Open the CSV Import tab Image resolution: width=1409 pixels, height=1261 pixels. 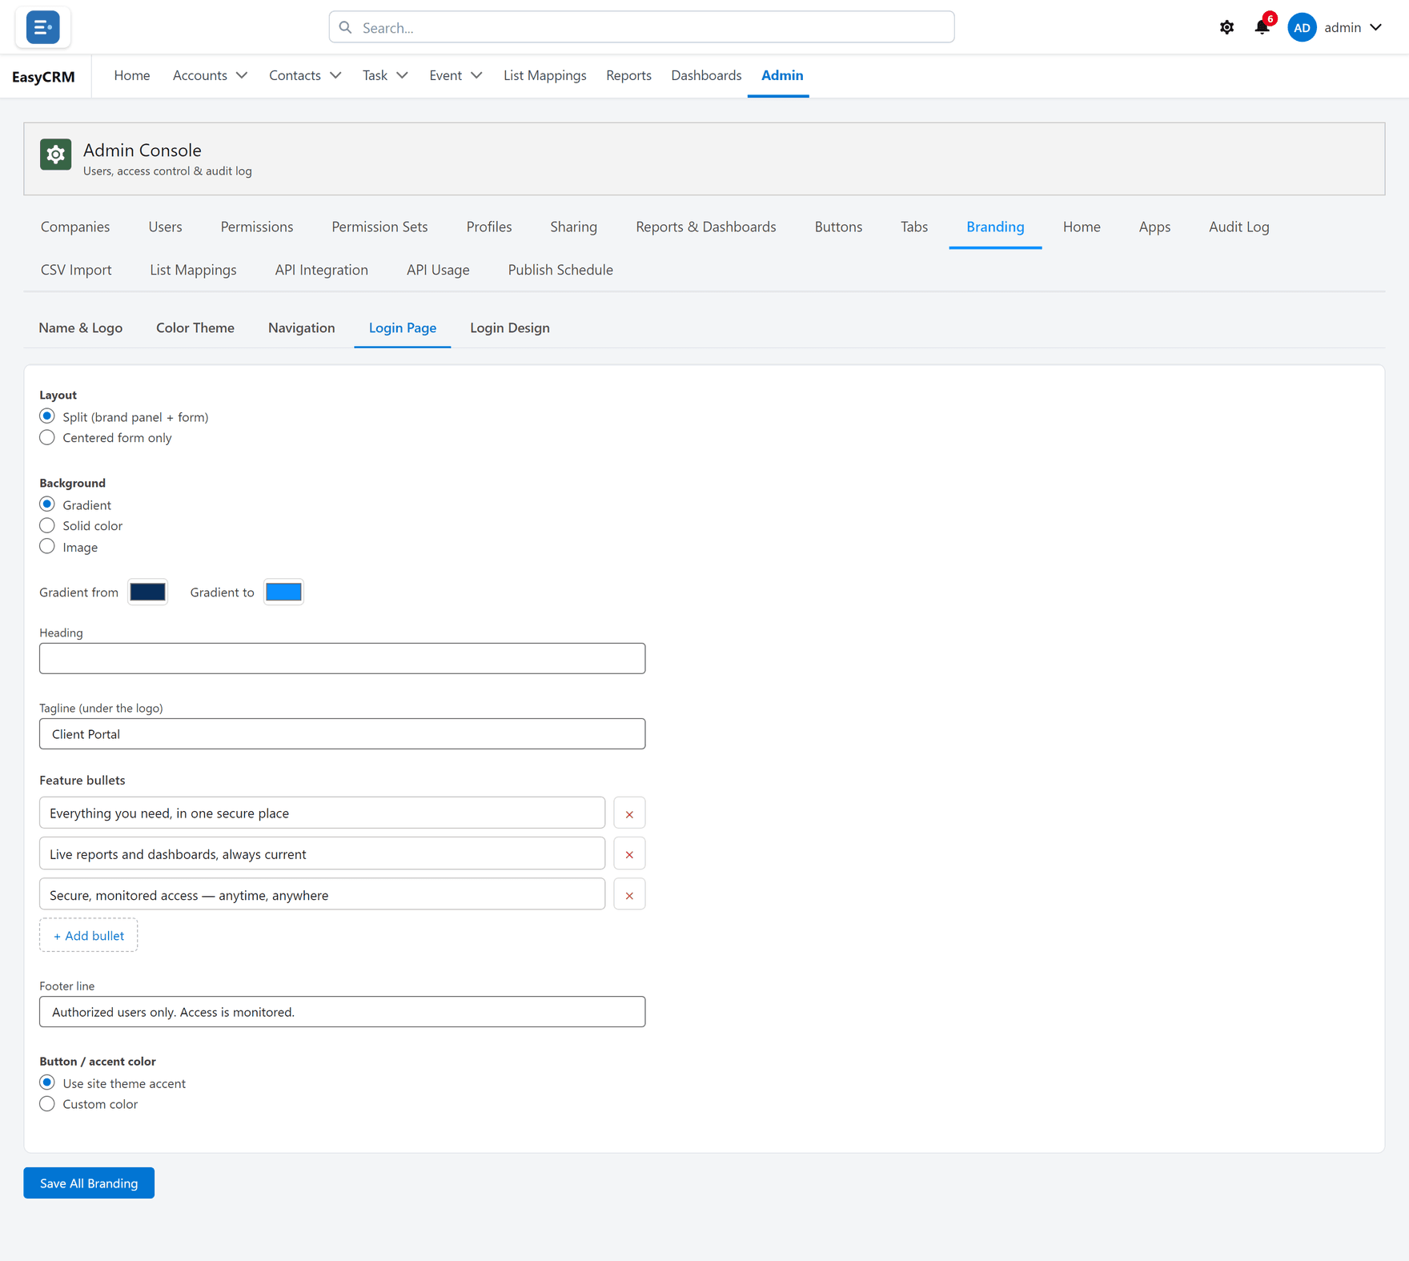pyautogui.click(x=76, y=270)
